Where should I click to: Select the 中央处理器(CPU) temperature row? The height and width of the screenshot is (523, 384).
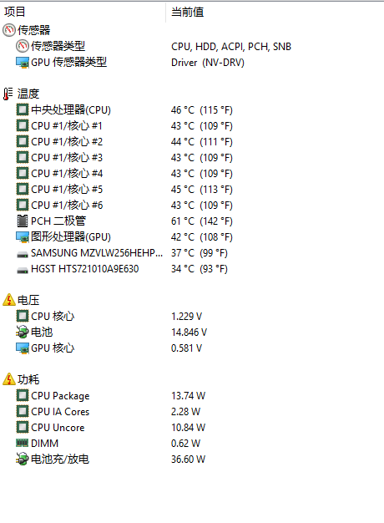[x=71, y=109]
